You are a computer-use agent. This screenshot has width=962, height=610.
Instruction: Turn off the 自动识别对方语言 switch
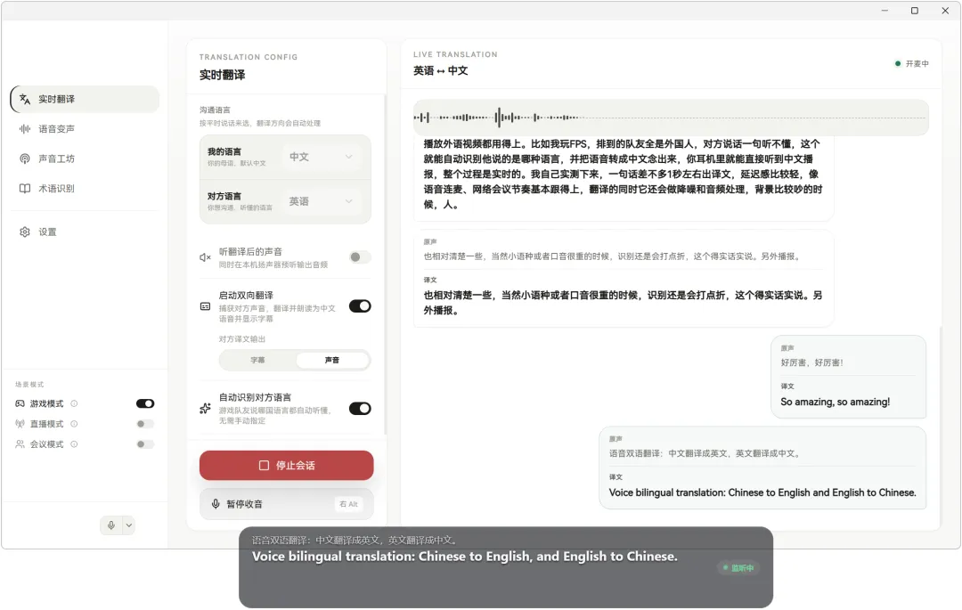coord(360,409)
